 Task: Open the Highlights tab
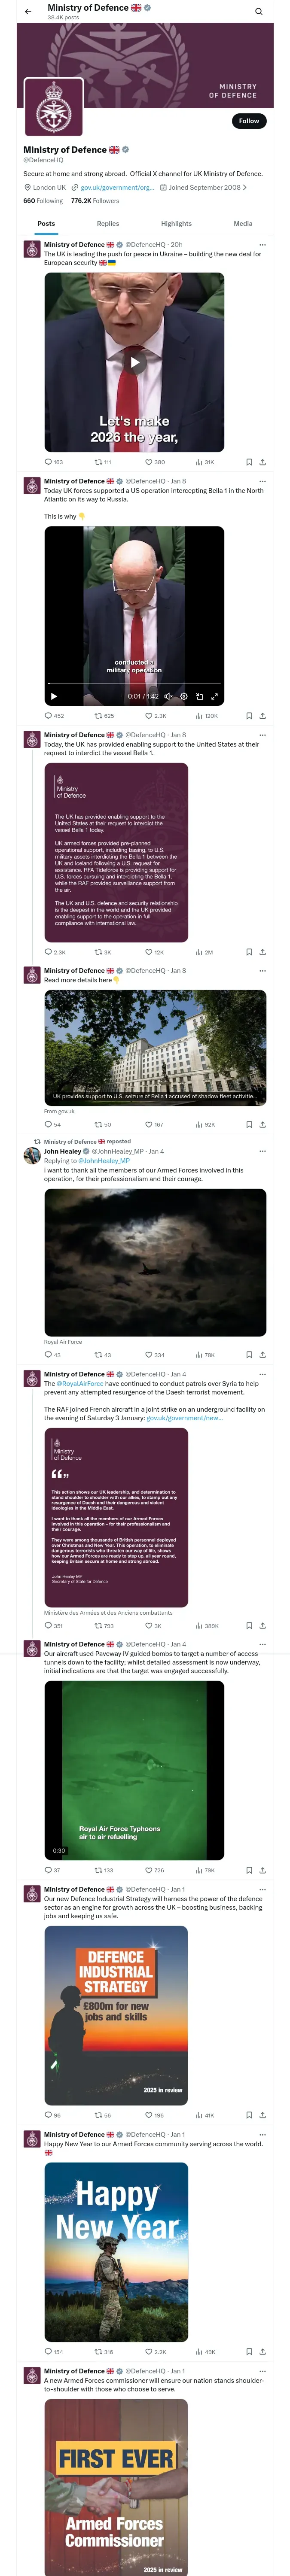coord(176,224)
